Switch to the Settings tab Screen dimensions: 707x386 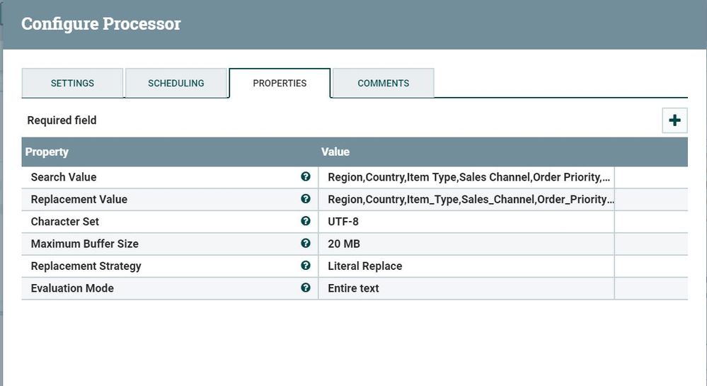pos(72,83)
